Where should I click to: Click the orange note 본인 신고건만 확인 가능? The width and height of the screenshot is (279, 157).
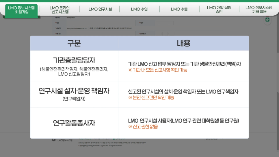(151, 97)
